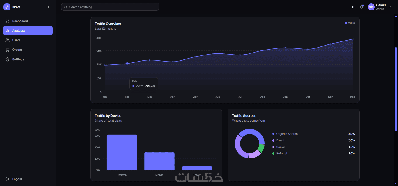
Task: Click the HH user avatar
Action: coord(371,7)
